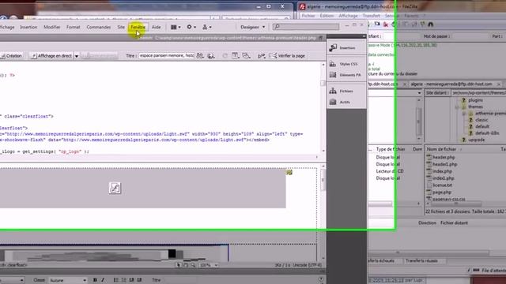Open the Eléments PA panel
Viewport: 506px width, 284px height.
click(x=346, y=75)
